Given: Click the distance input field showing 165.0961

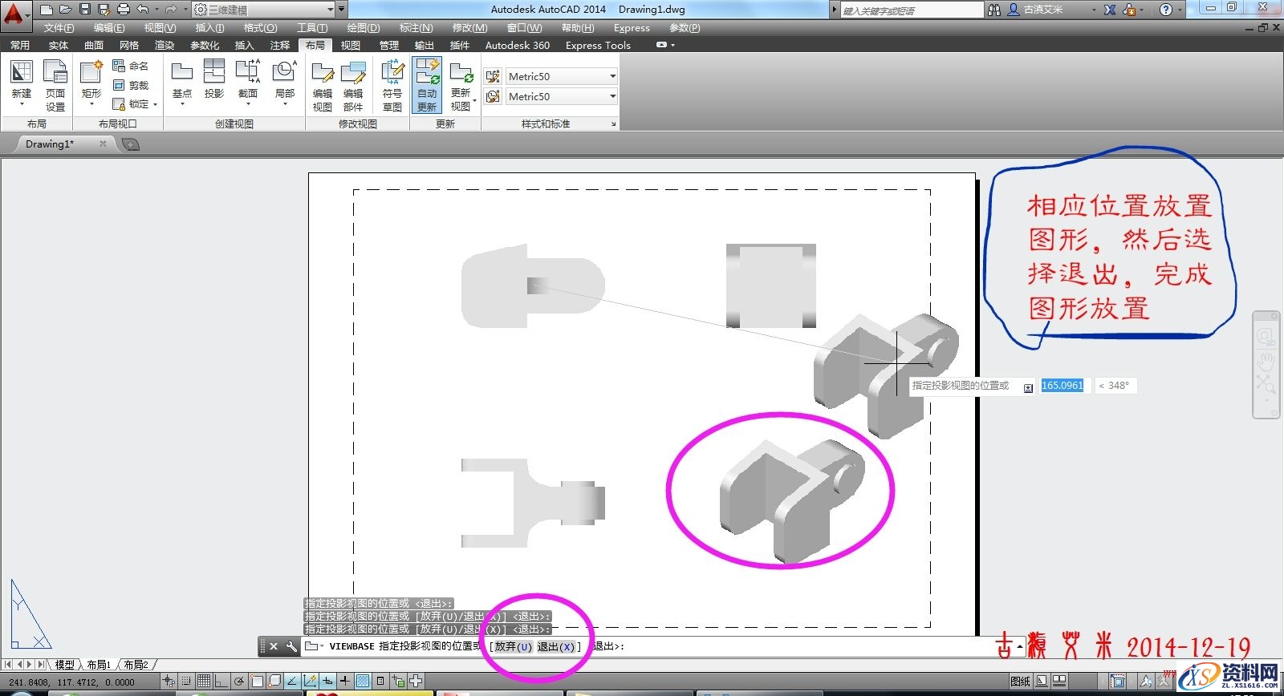Looking at the screenshot, I should tap(1063, 386).
